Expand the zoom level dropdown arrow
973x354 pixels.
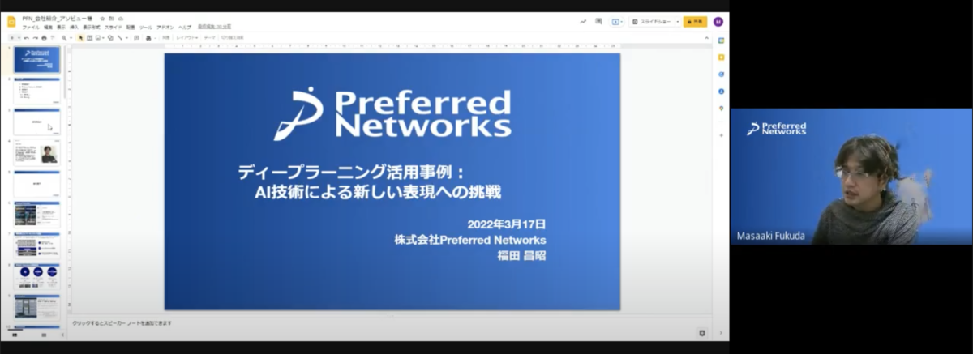coord(71,37)
